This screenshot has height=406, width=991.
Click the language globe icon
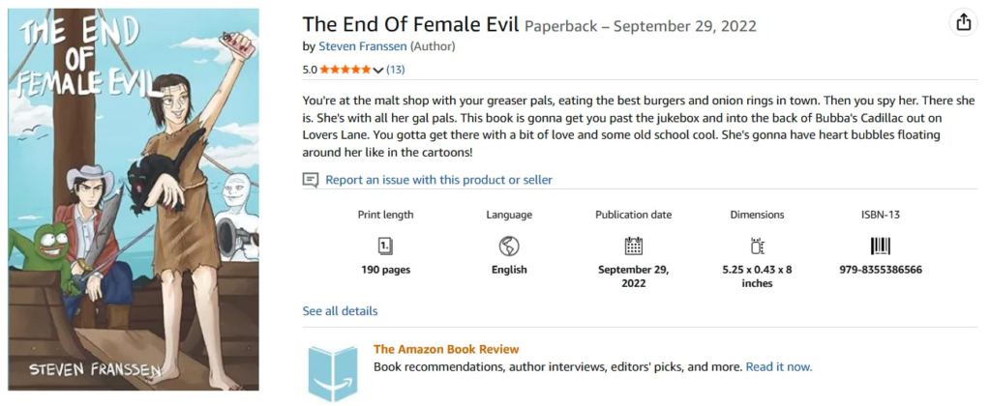pyautogui.click(x=509, y=246)
